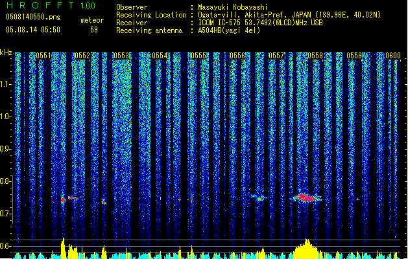Click the 0559 time marker

click(x=354, y=56)
